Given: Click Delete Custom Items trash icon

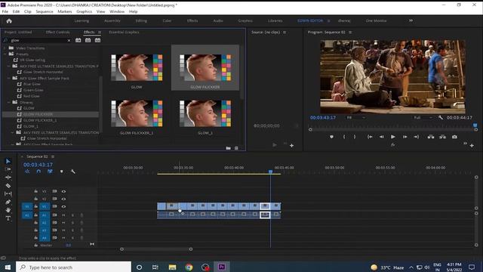Looking at the screenshot, I should [236, 148].
